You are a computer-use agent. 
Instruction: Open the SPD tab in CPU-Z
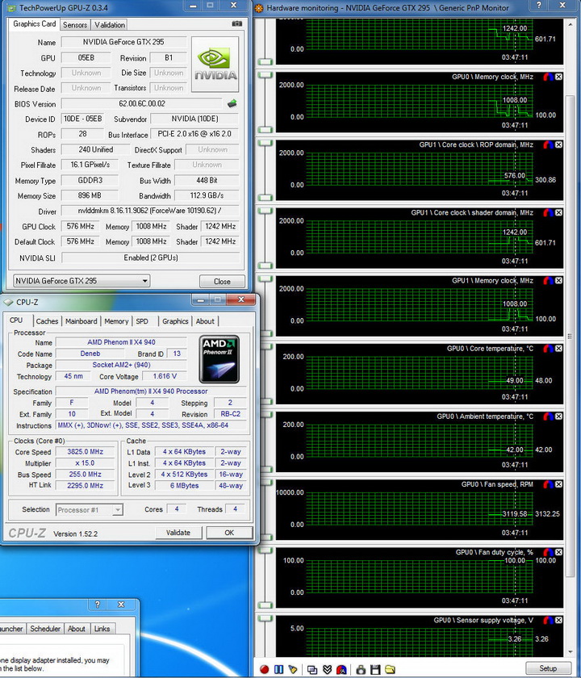tap(142, 321)
